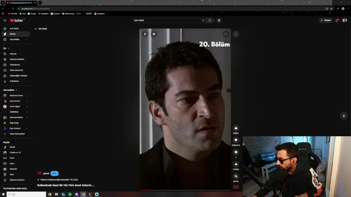Open the Ezel sound thumbnail
The width and height of the screenshot is (351, 197).
tap(236, 187)
